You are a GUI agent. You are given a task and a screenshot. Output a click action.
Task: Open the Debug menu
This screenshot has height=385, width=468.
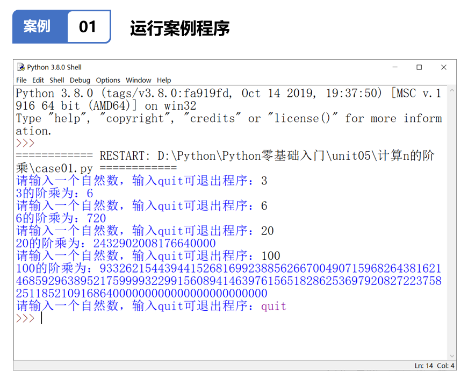tap(80, 80)
